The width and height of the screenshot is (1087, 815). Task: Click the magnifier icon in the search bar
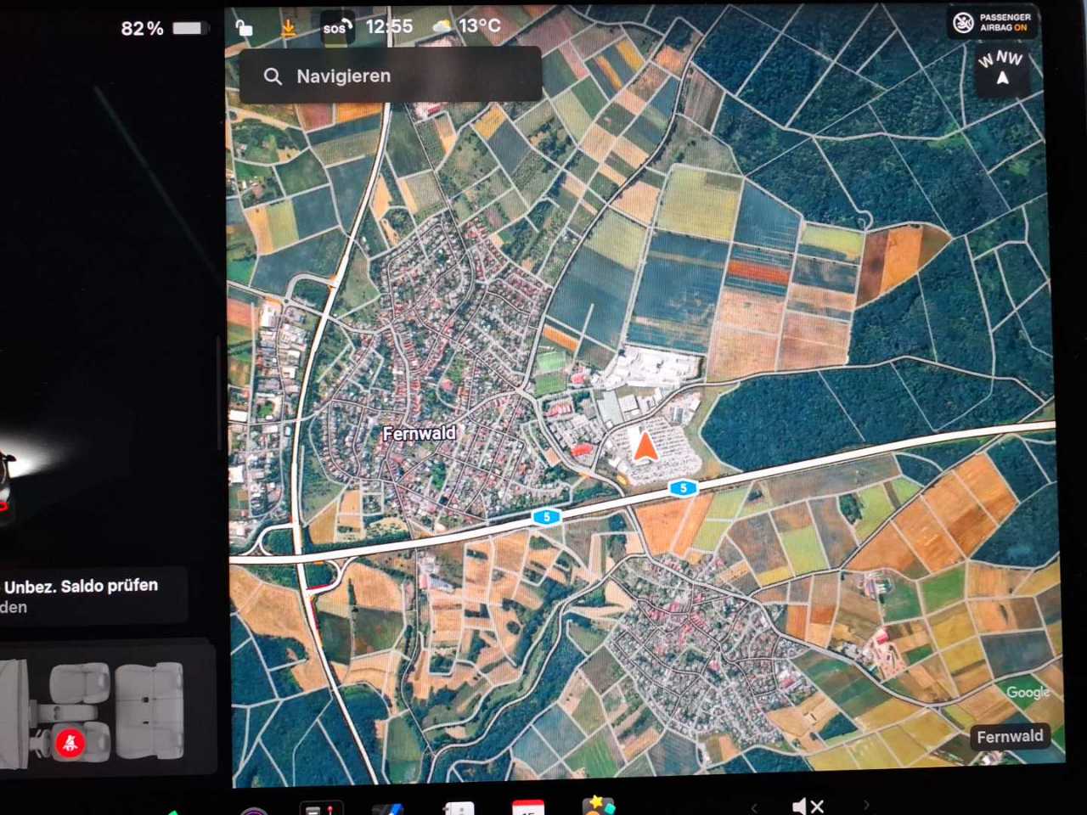pyautogui.click(x=273, y=76)
